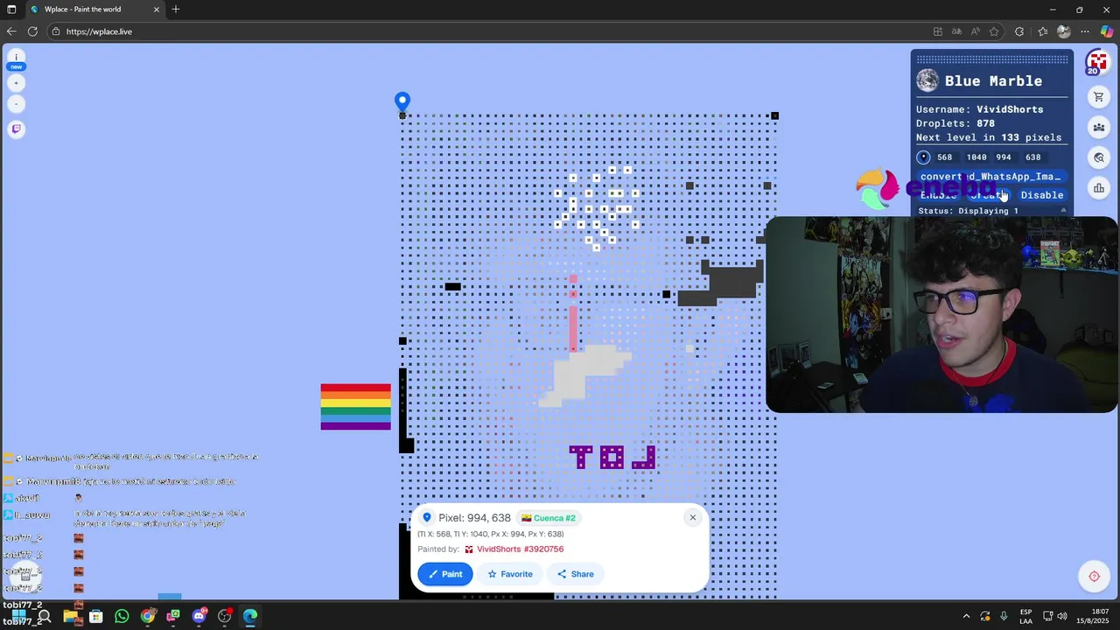This screenshot has width=1120, height=630.
Task: Open the shopping cart store
Action: [1099, 97]
